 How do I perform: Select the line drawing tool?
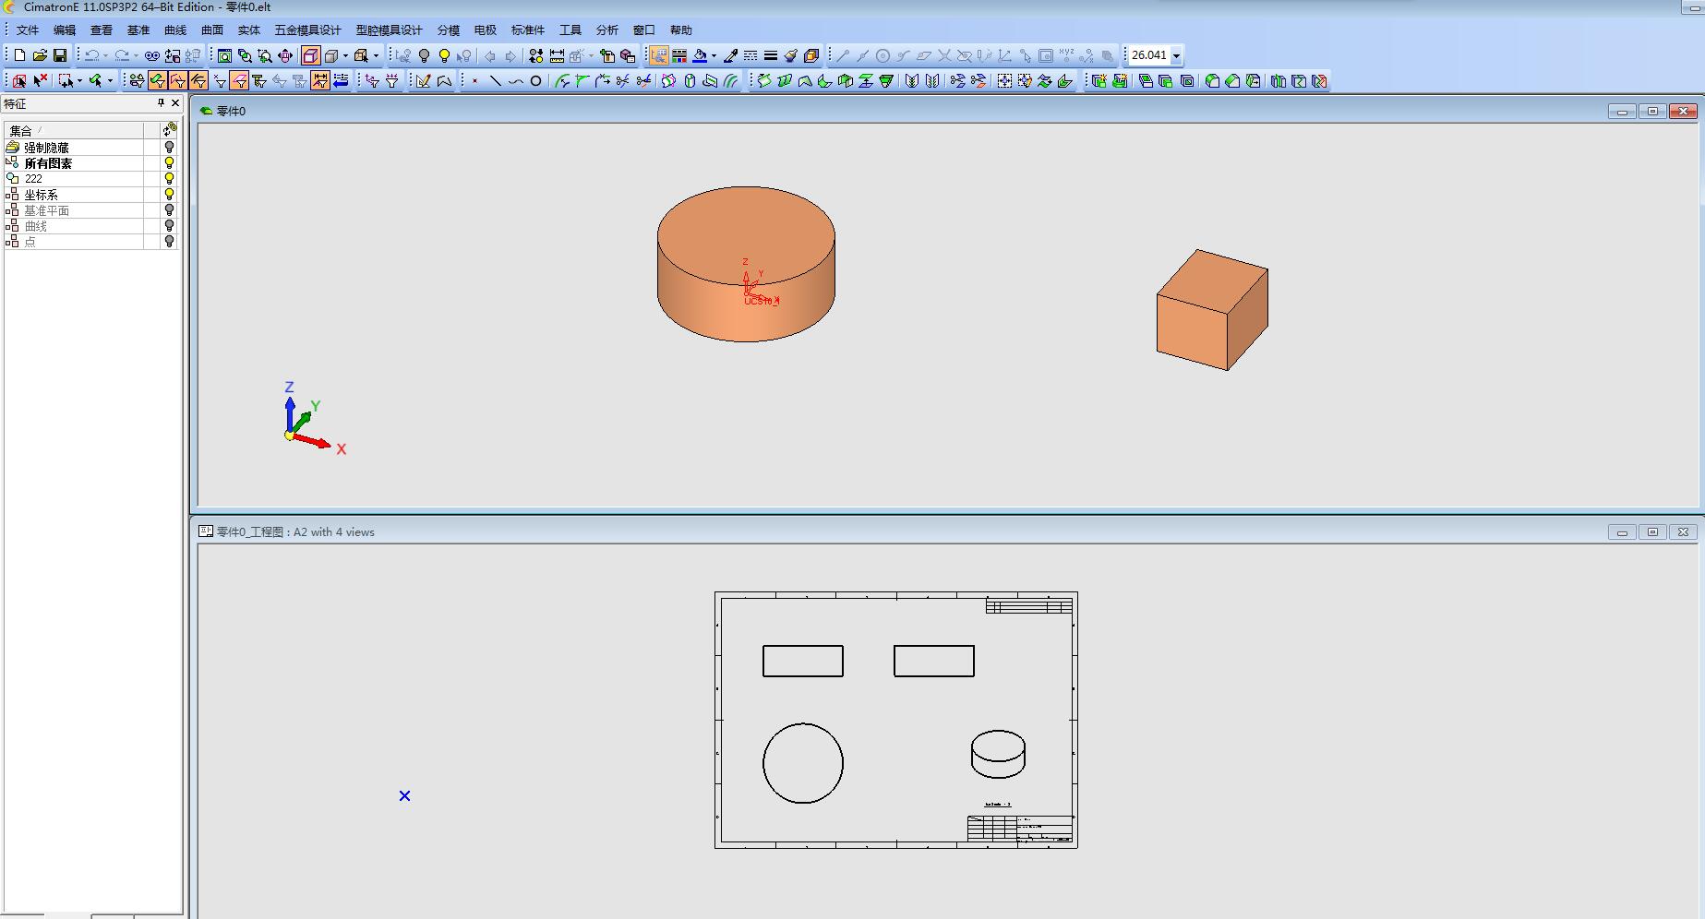click(x=495, y=81)
